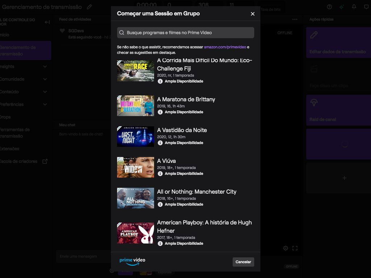Toggle fullscreen icon in preview
The height and width of the screenshot is (278, 371).
point(295,248)
